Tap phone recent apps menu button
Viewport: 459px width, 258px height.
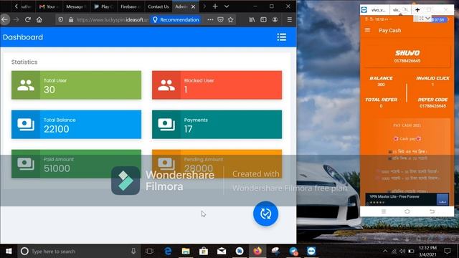point(384,211)
